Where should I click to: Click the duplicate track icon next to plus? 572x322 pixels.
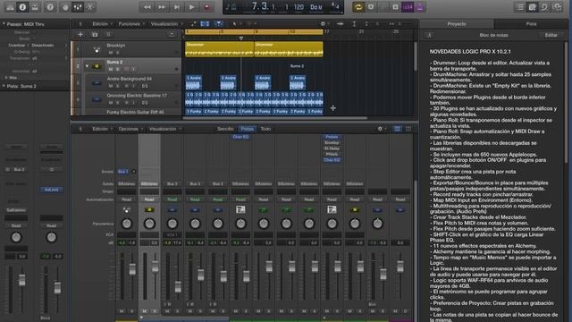(x=95, y=34)
